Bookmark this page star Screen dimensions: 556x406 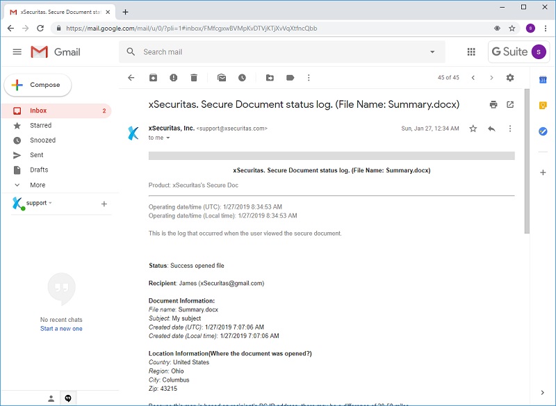(512, 29)
